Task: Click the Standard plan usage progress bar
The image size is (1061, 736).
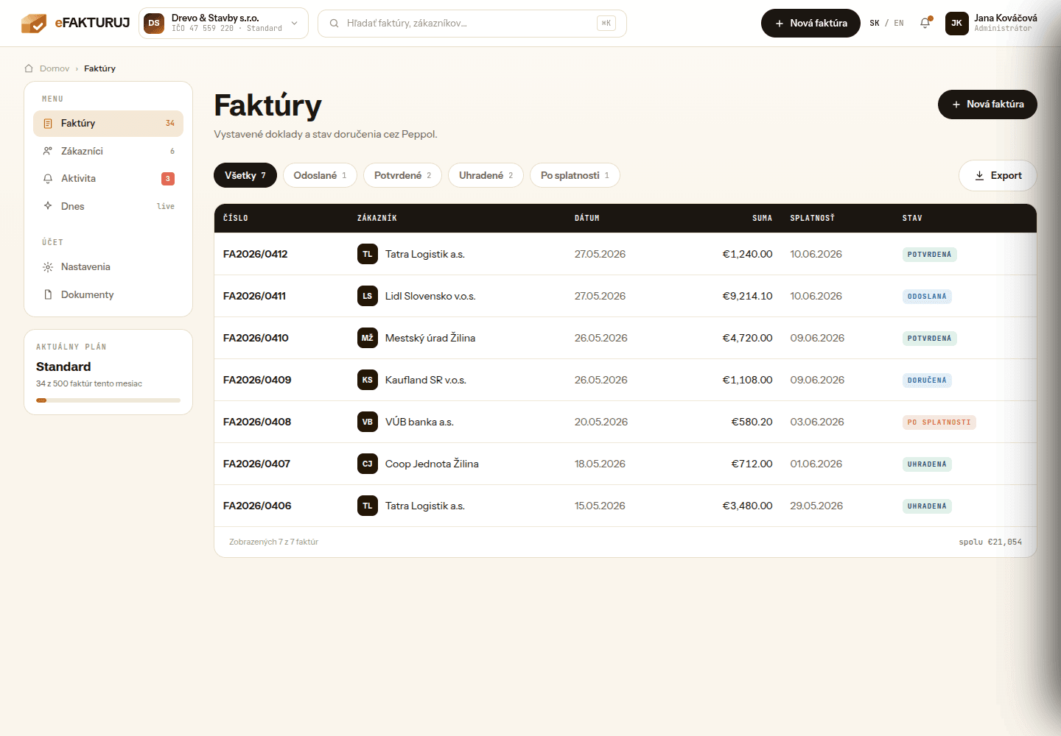Action: [x=108, y=400]
